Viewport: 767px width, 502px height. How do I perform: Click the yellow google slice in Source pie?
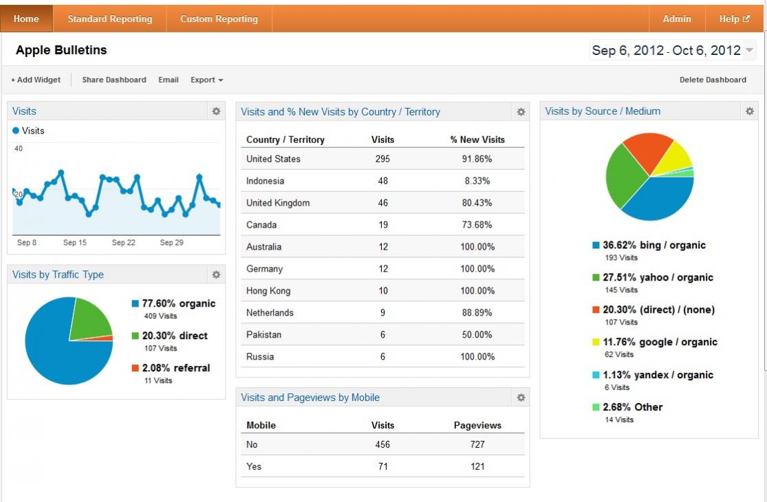(676, 159)
